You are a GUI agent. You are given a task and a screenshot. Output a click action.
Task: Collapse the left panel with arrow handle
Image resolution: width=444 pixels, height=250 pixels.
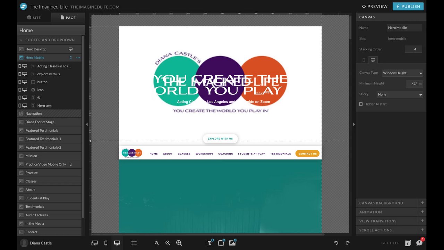coord(87,124)
